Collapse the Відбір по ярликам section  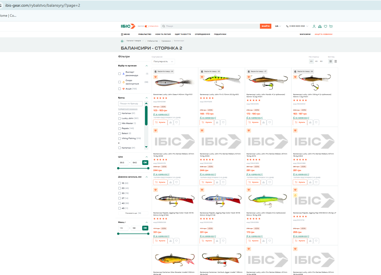point(147,66)
